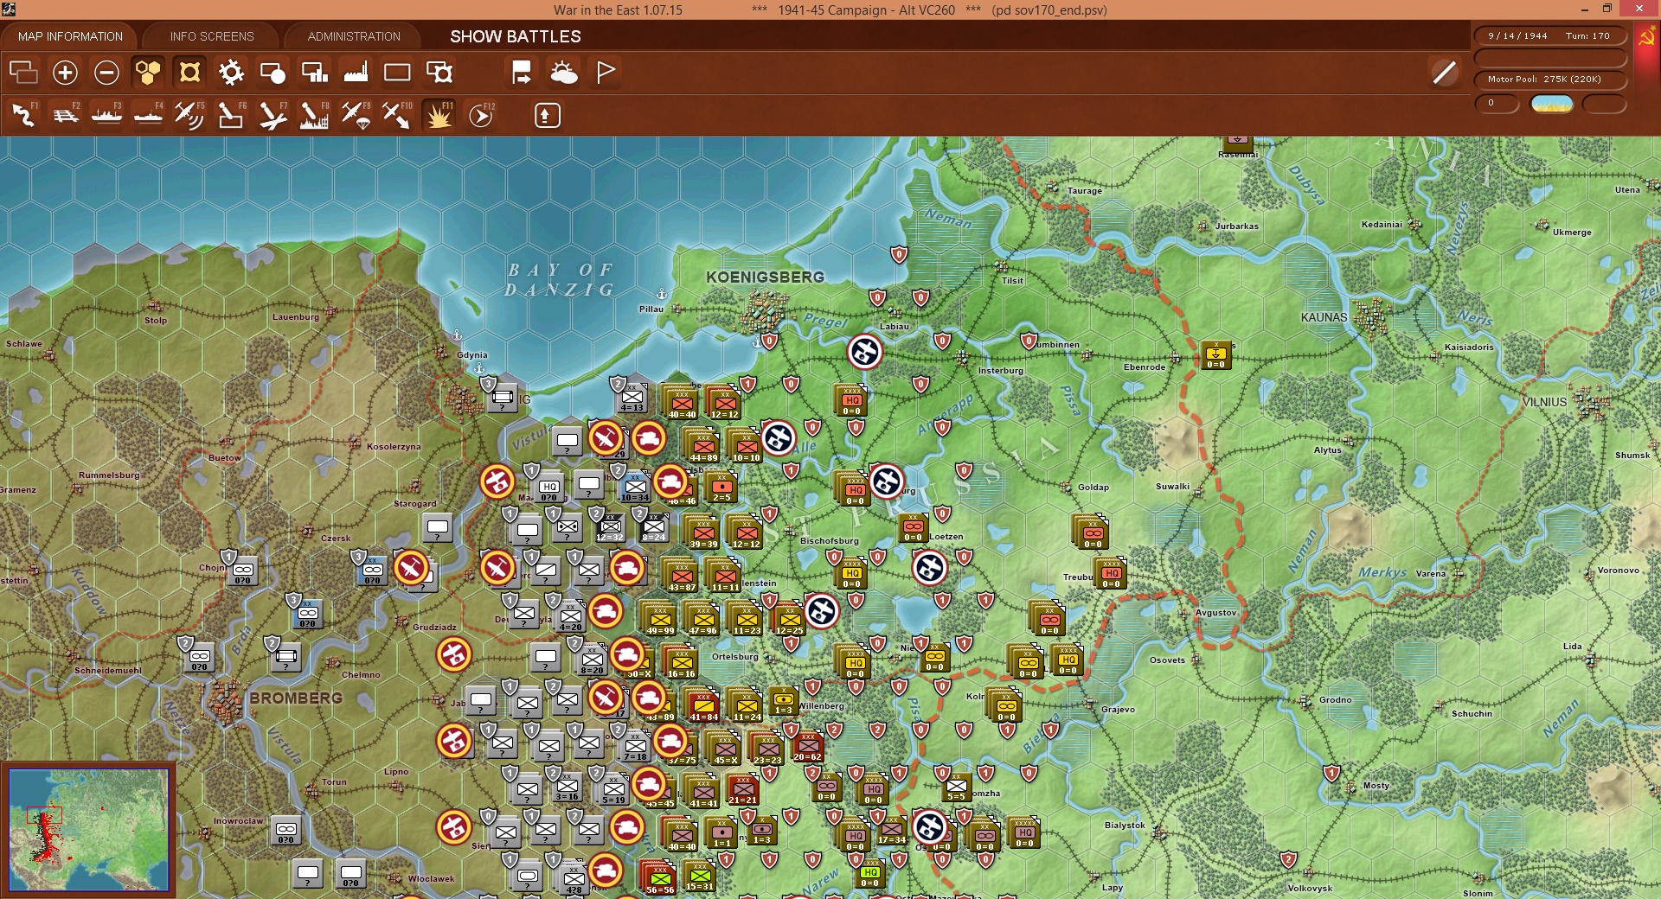Viewport: 1661px width, 899px height.
Task: Click the up-arrow box toolbar icon
Action: point(547,115)
